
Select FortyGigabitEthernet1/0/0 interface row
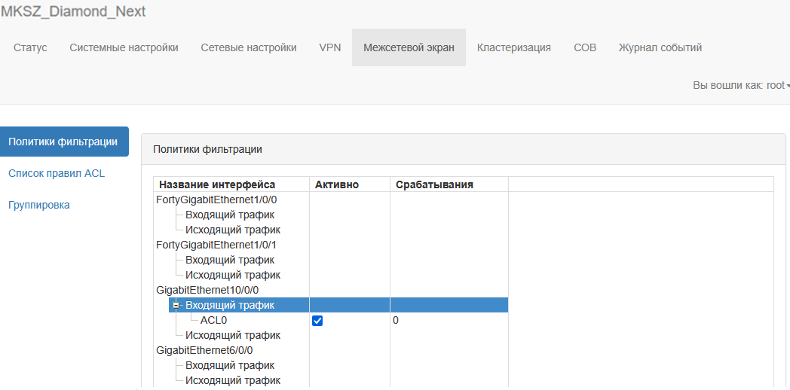point(217,200)
